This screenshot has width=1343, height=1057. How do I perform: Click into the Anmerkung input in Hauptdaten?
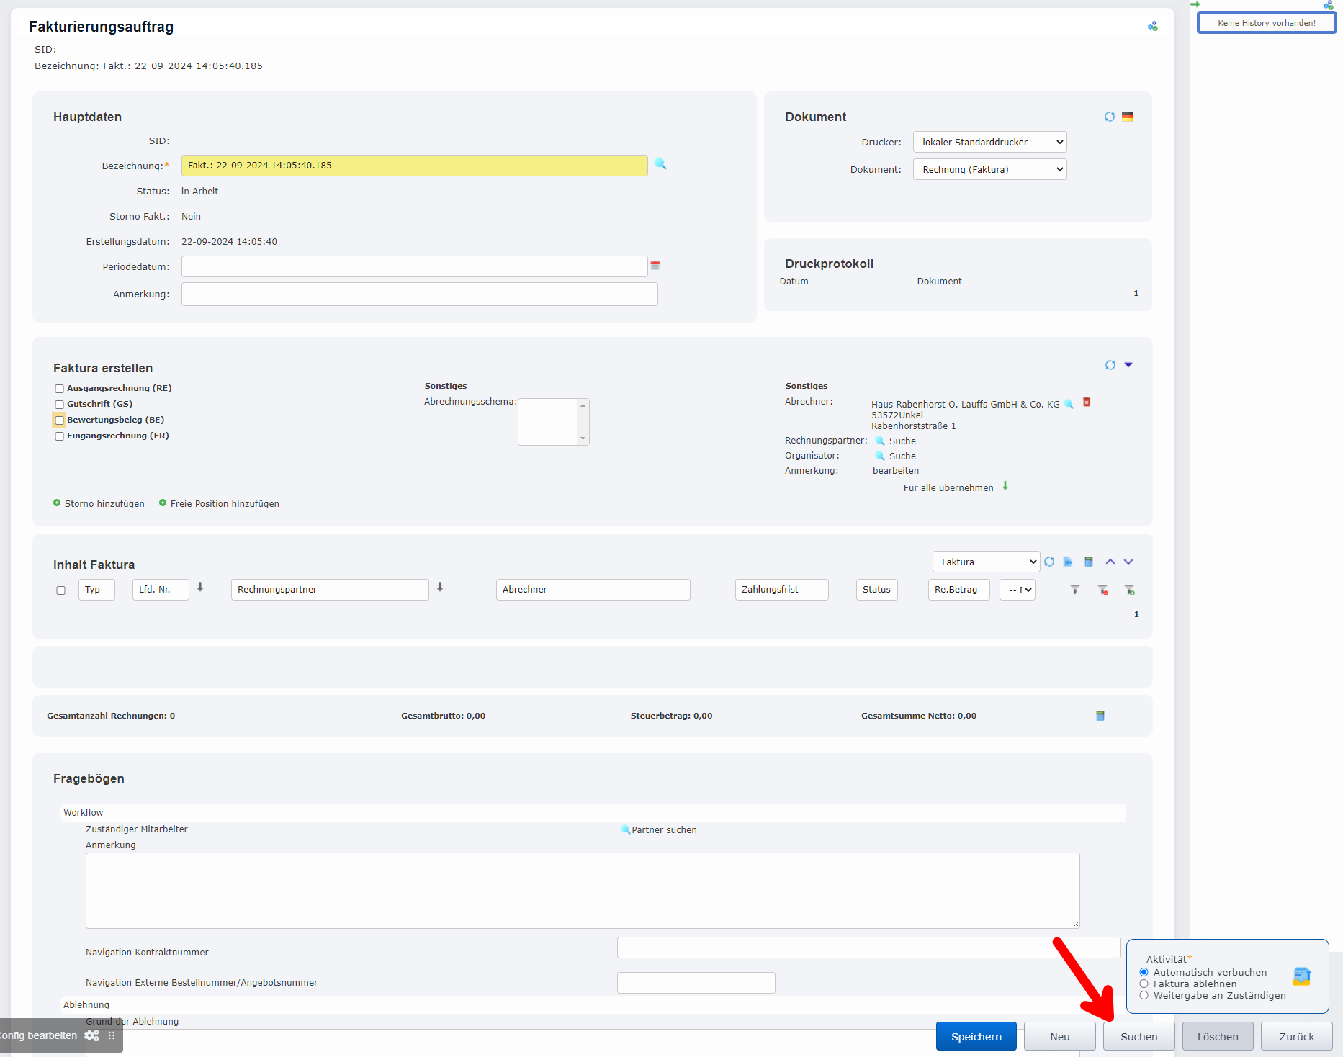pyautogui.click(x=419, y=294)
